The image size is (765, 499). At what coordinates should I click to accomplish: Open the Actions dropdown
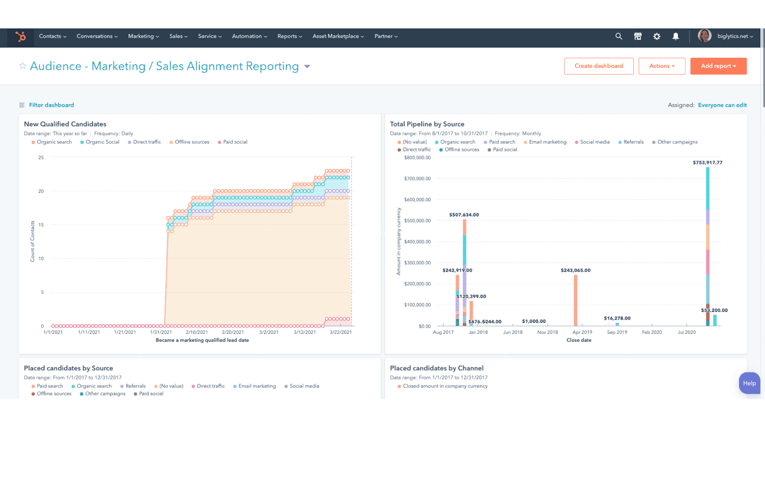[662, 66]
